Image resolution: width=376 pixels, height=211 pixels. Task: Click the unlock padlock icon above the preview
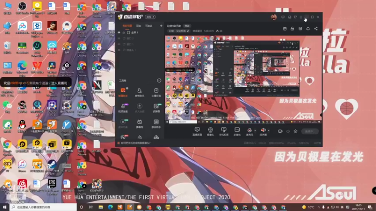[292, 29]
